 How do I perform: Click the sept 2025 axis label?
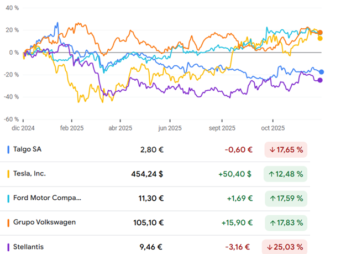[x=222, y=128]
